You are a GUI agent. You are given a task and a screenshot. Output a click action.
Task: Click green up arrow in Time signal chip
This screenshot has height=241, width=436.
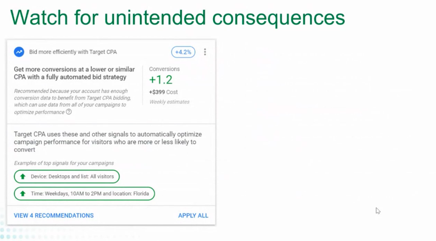(x=23, y=194)
